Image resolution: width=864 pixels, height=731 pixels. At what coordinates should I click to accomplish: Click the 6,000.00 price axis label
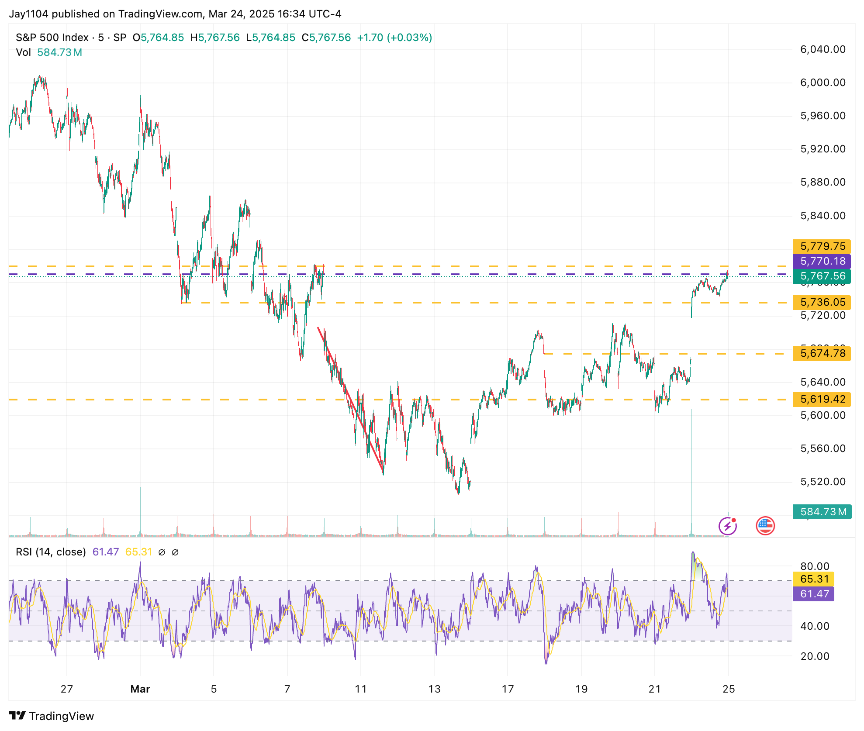823,83
